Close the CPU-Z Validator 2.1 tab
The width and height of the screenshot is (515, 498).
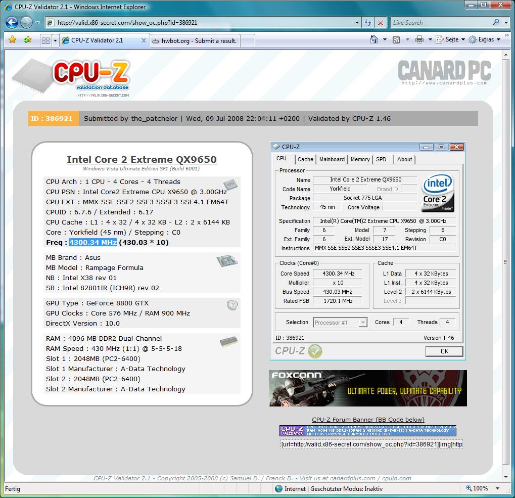(x=144, y=40)
